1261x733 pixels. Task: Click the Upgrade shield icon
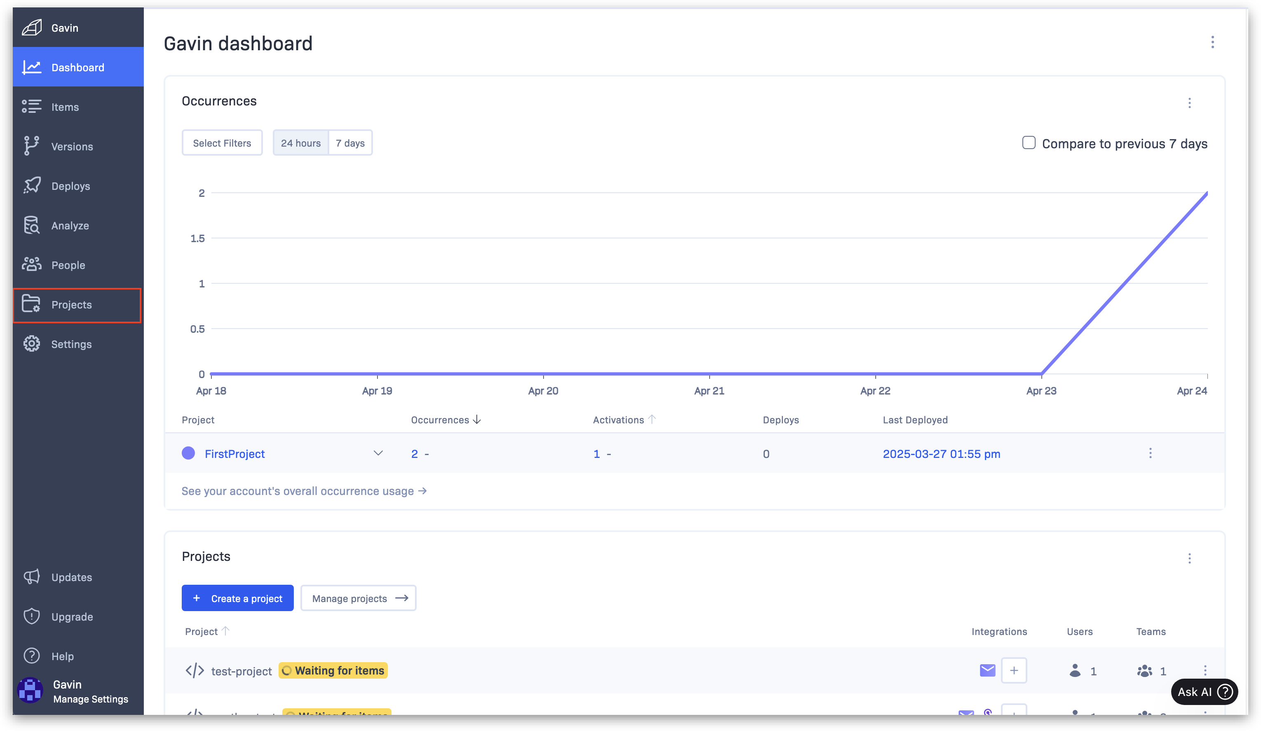[x=31, y=616]
